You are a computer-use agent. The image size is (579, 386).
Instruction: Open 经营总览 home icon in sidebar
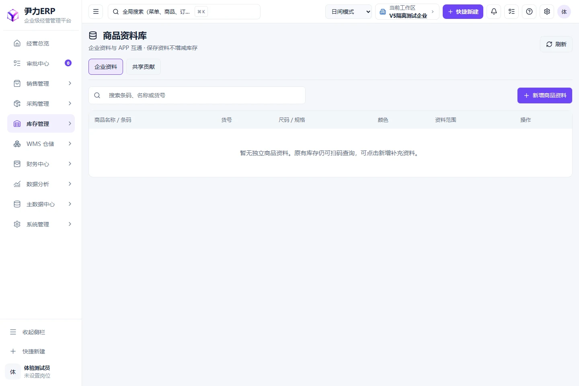pyautogui.click(x=17, y=43)
